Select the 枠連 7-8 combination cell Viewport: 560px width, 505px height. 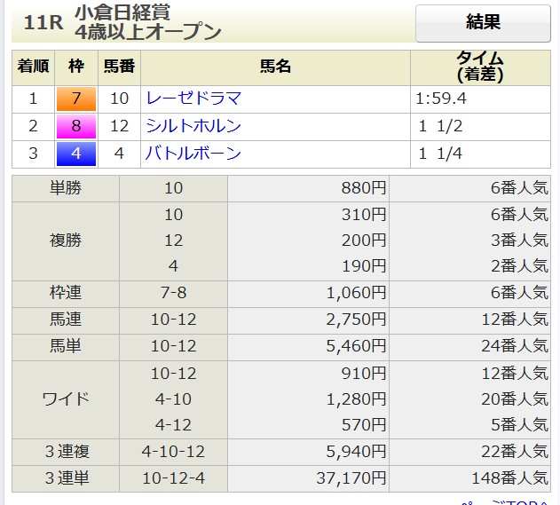173,292
